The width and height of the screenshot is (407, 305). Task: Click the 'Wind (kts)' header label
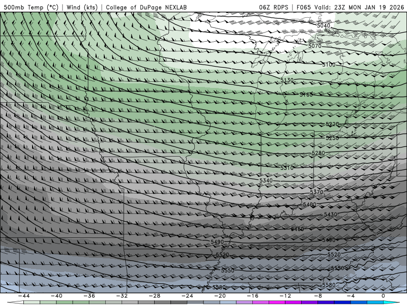82,7
